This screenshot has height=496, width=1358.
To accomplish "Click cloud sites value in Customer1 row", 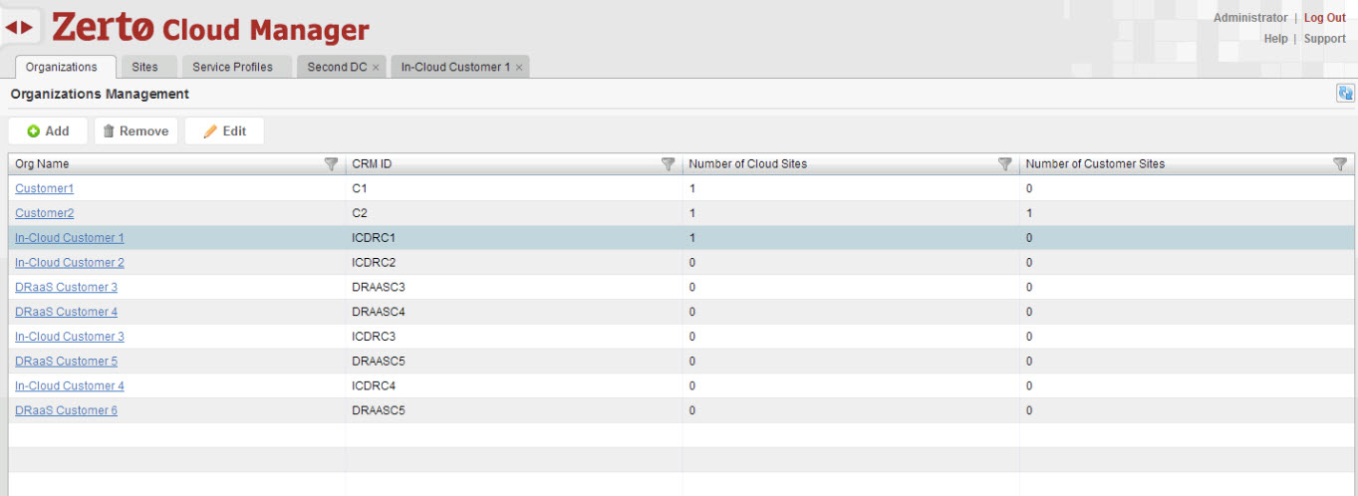I will point(691,188).
